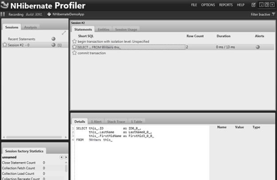Sort by the Short SQL column header
The image size is (277, 180).
(x=86, y=36)
